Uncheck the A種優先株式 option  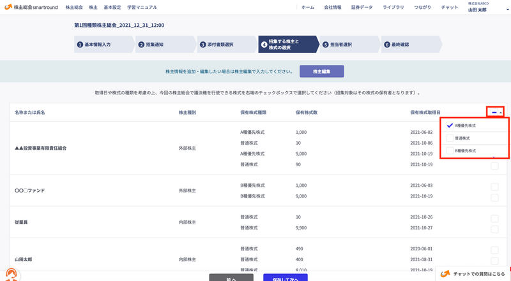pos(450,126)
